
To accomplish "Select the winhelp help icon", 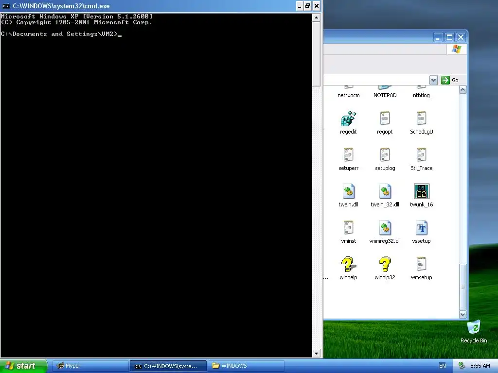I will pyautogui.click(x=348, y=264).
